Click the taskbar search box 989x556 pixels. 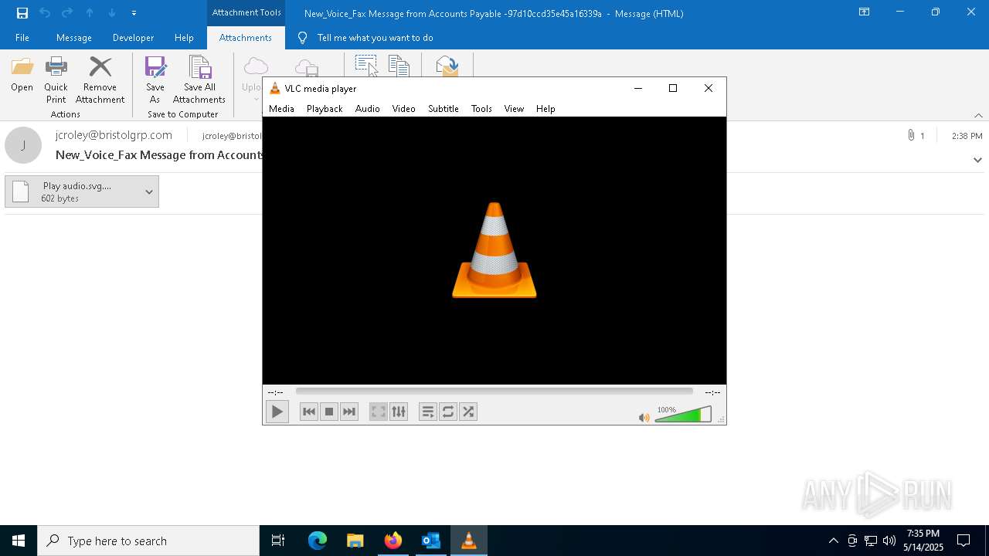(x=148, y=541)
